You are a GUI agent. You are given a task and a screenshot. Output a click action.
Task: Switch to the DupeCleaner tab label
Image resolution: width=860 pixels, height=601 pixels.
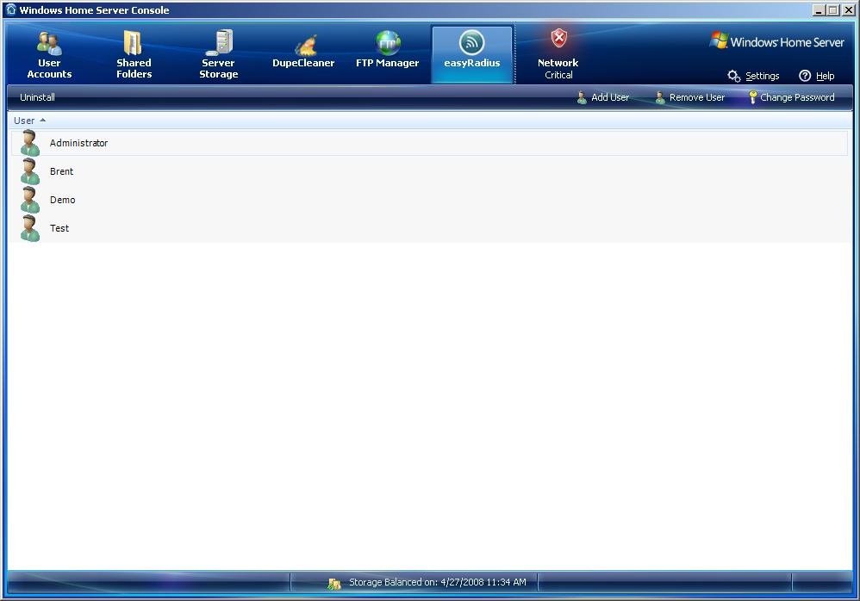tap(303, 63)
